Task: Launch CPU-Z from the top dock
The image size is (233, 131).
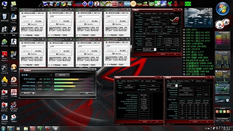Action: 115,4
